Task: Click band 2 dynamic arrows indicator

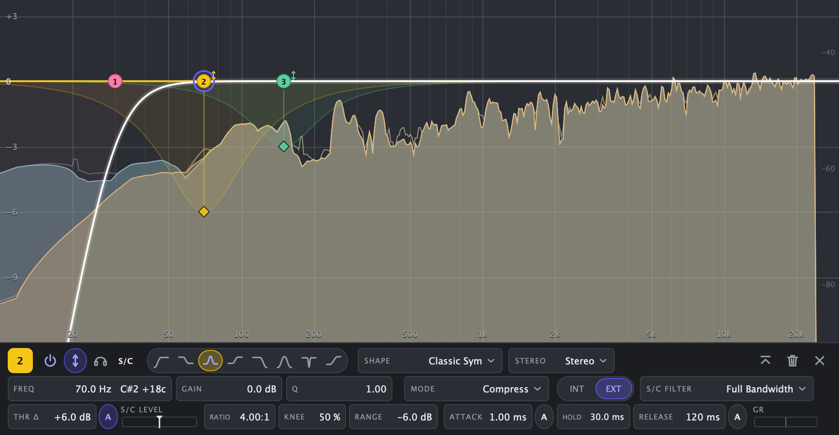Action: [214, 75]
